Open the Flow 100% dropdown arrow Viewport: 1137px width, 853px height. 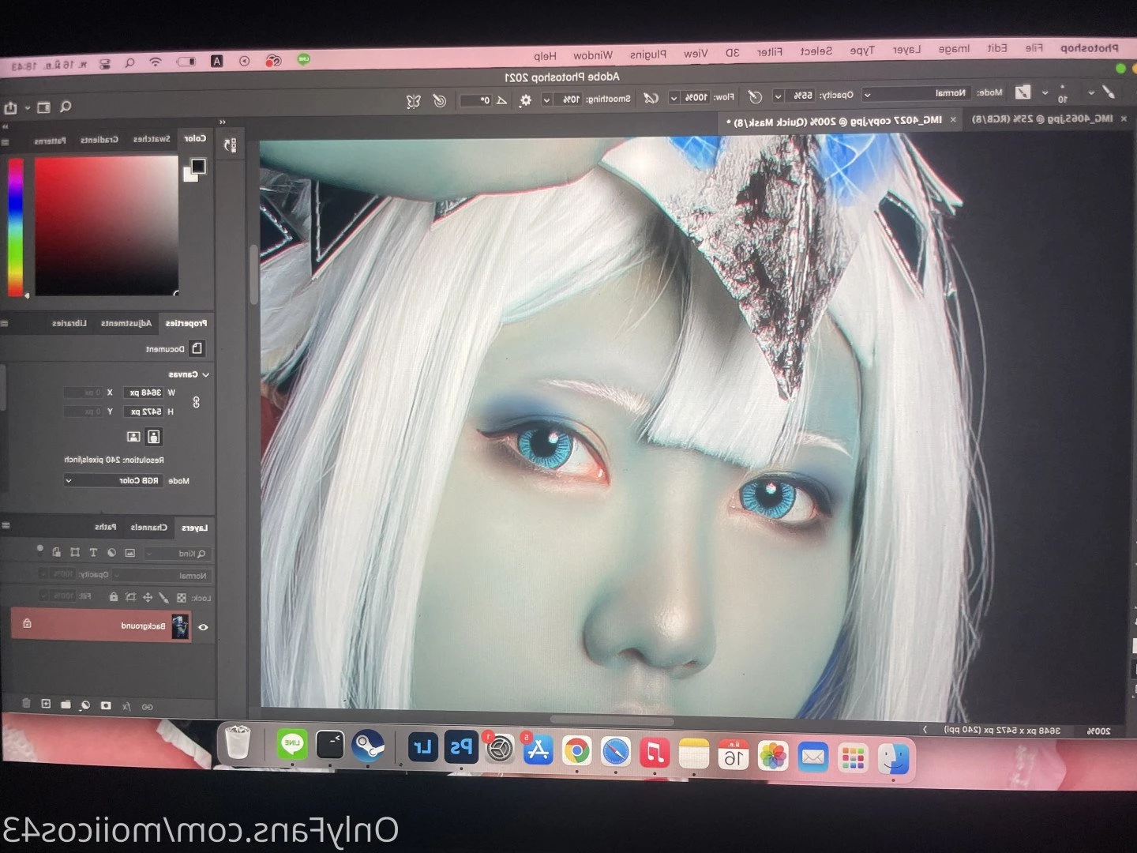pyautogui.click(x=674, y=98)
